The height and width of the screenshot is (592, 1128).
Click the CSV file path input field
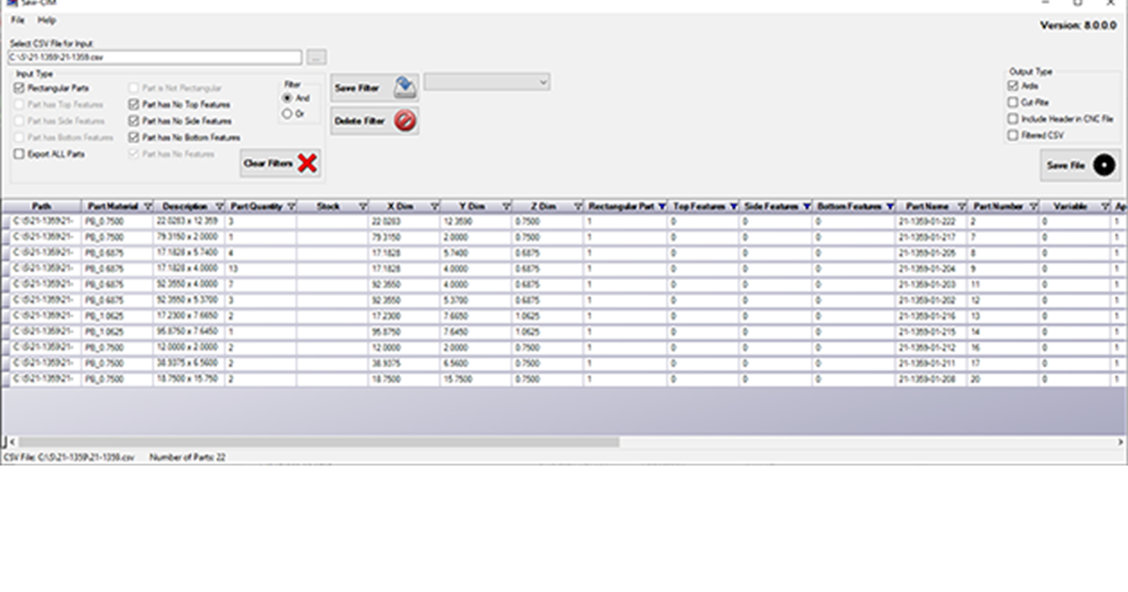pyautogui.click(x=155, y=56)
